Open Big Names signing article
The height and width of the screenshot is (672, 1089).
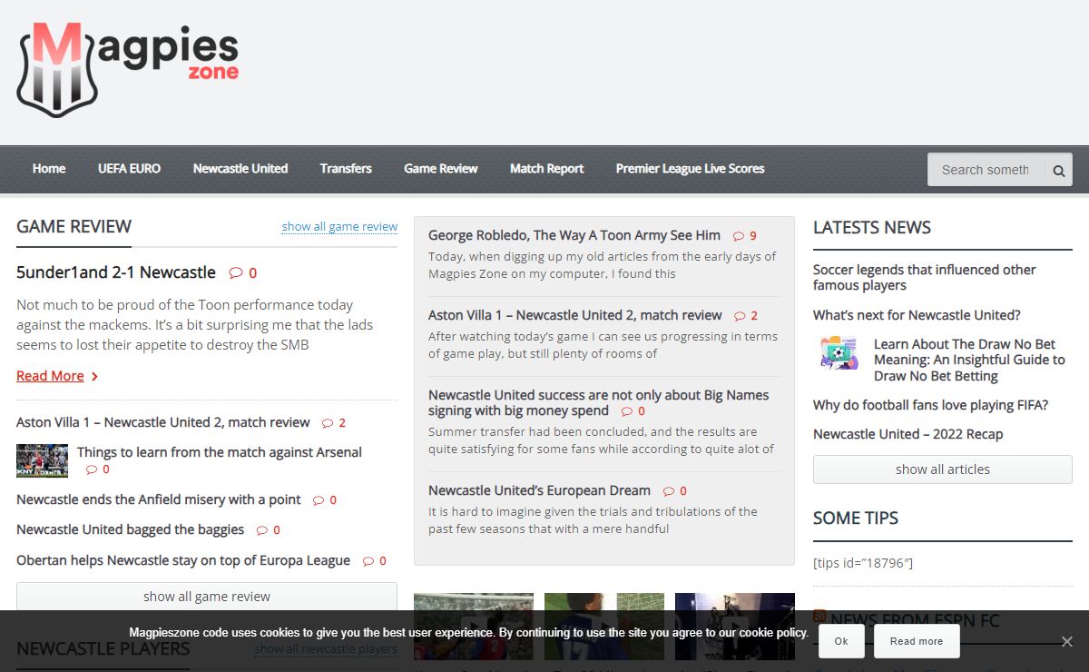(599, 403)
